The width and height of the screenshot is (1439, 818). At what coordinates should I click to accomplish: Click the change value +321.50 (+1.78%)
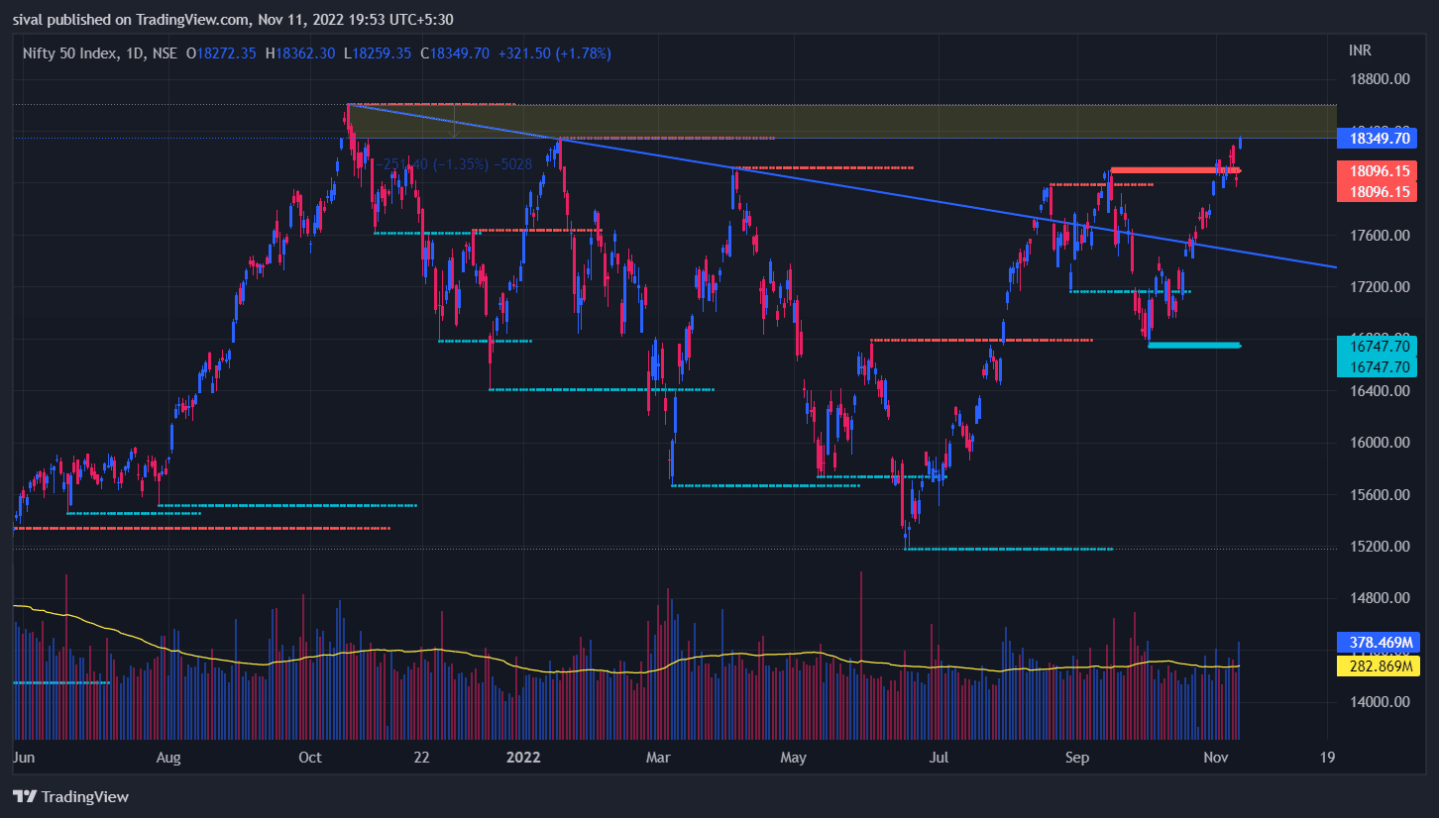point(557,53)
